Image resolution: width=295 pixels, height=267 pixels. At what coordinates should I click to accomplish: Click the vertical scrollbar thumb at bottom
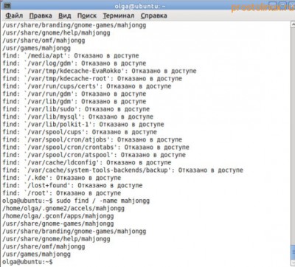[293, 253]
